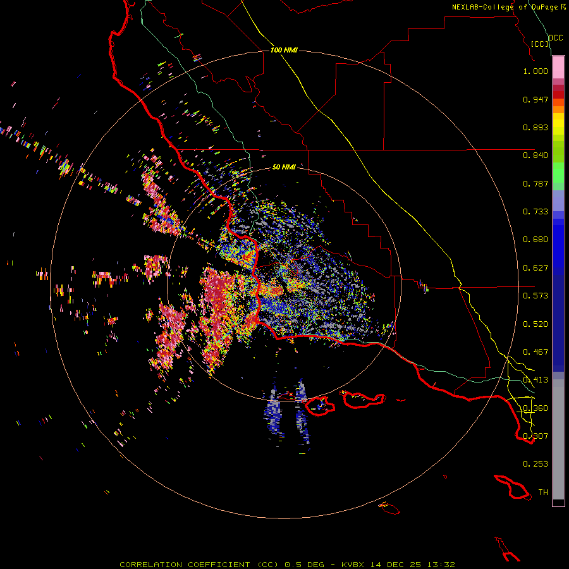Click the TH threshold label

pos(543,493)
